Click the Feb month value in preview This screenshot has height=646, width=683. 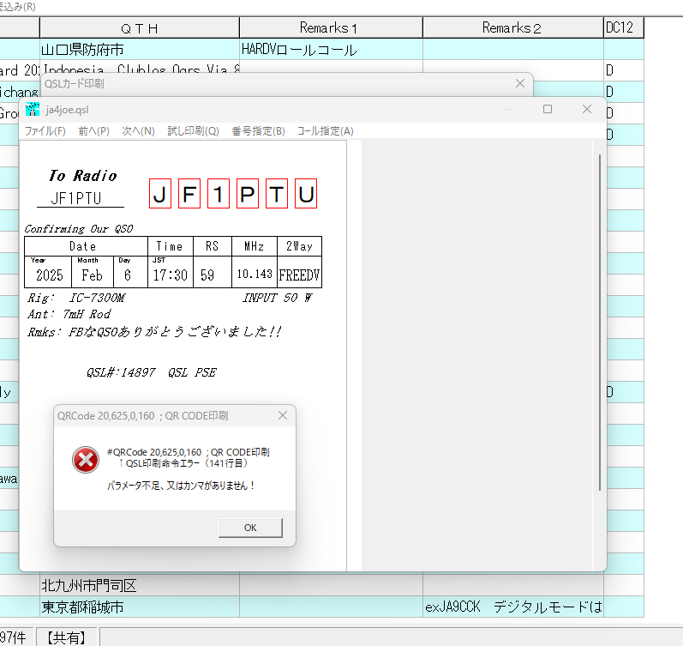pyautogui.click(x=92, y=275)
